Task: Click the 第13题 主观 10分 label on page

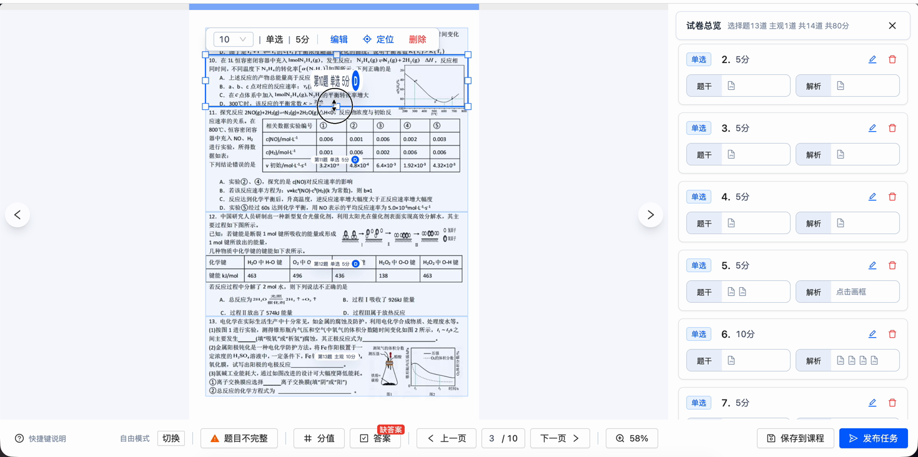Action: pyautogui.click(x=337, y=356)
